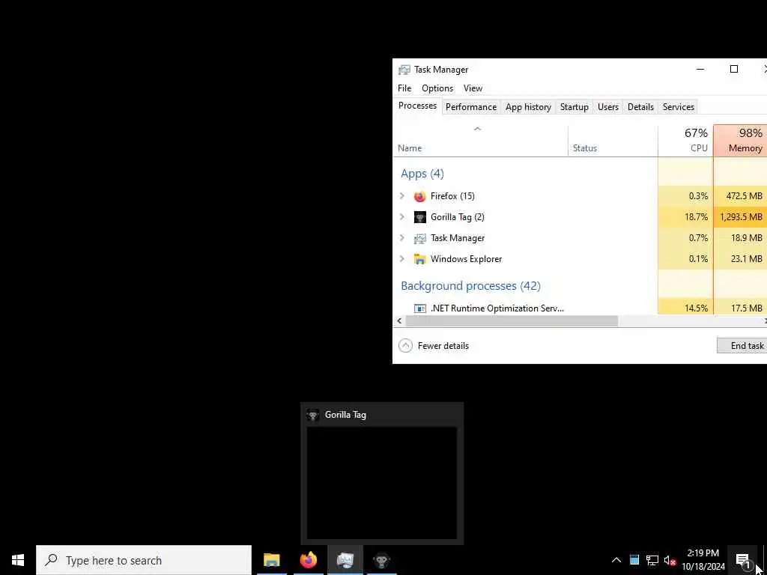Switch to the App history tab
This screenshot has width=767, height=575.
coord(528,107)
